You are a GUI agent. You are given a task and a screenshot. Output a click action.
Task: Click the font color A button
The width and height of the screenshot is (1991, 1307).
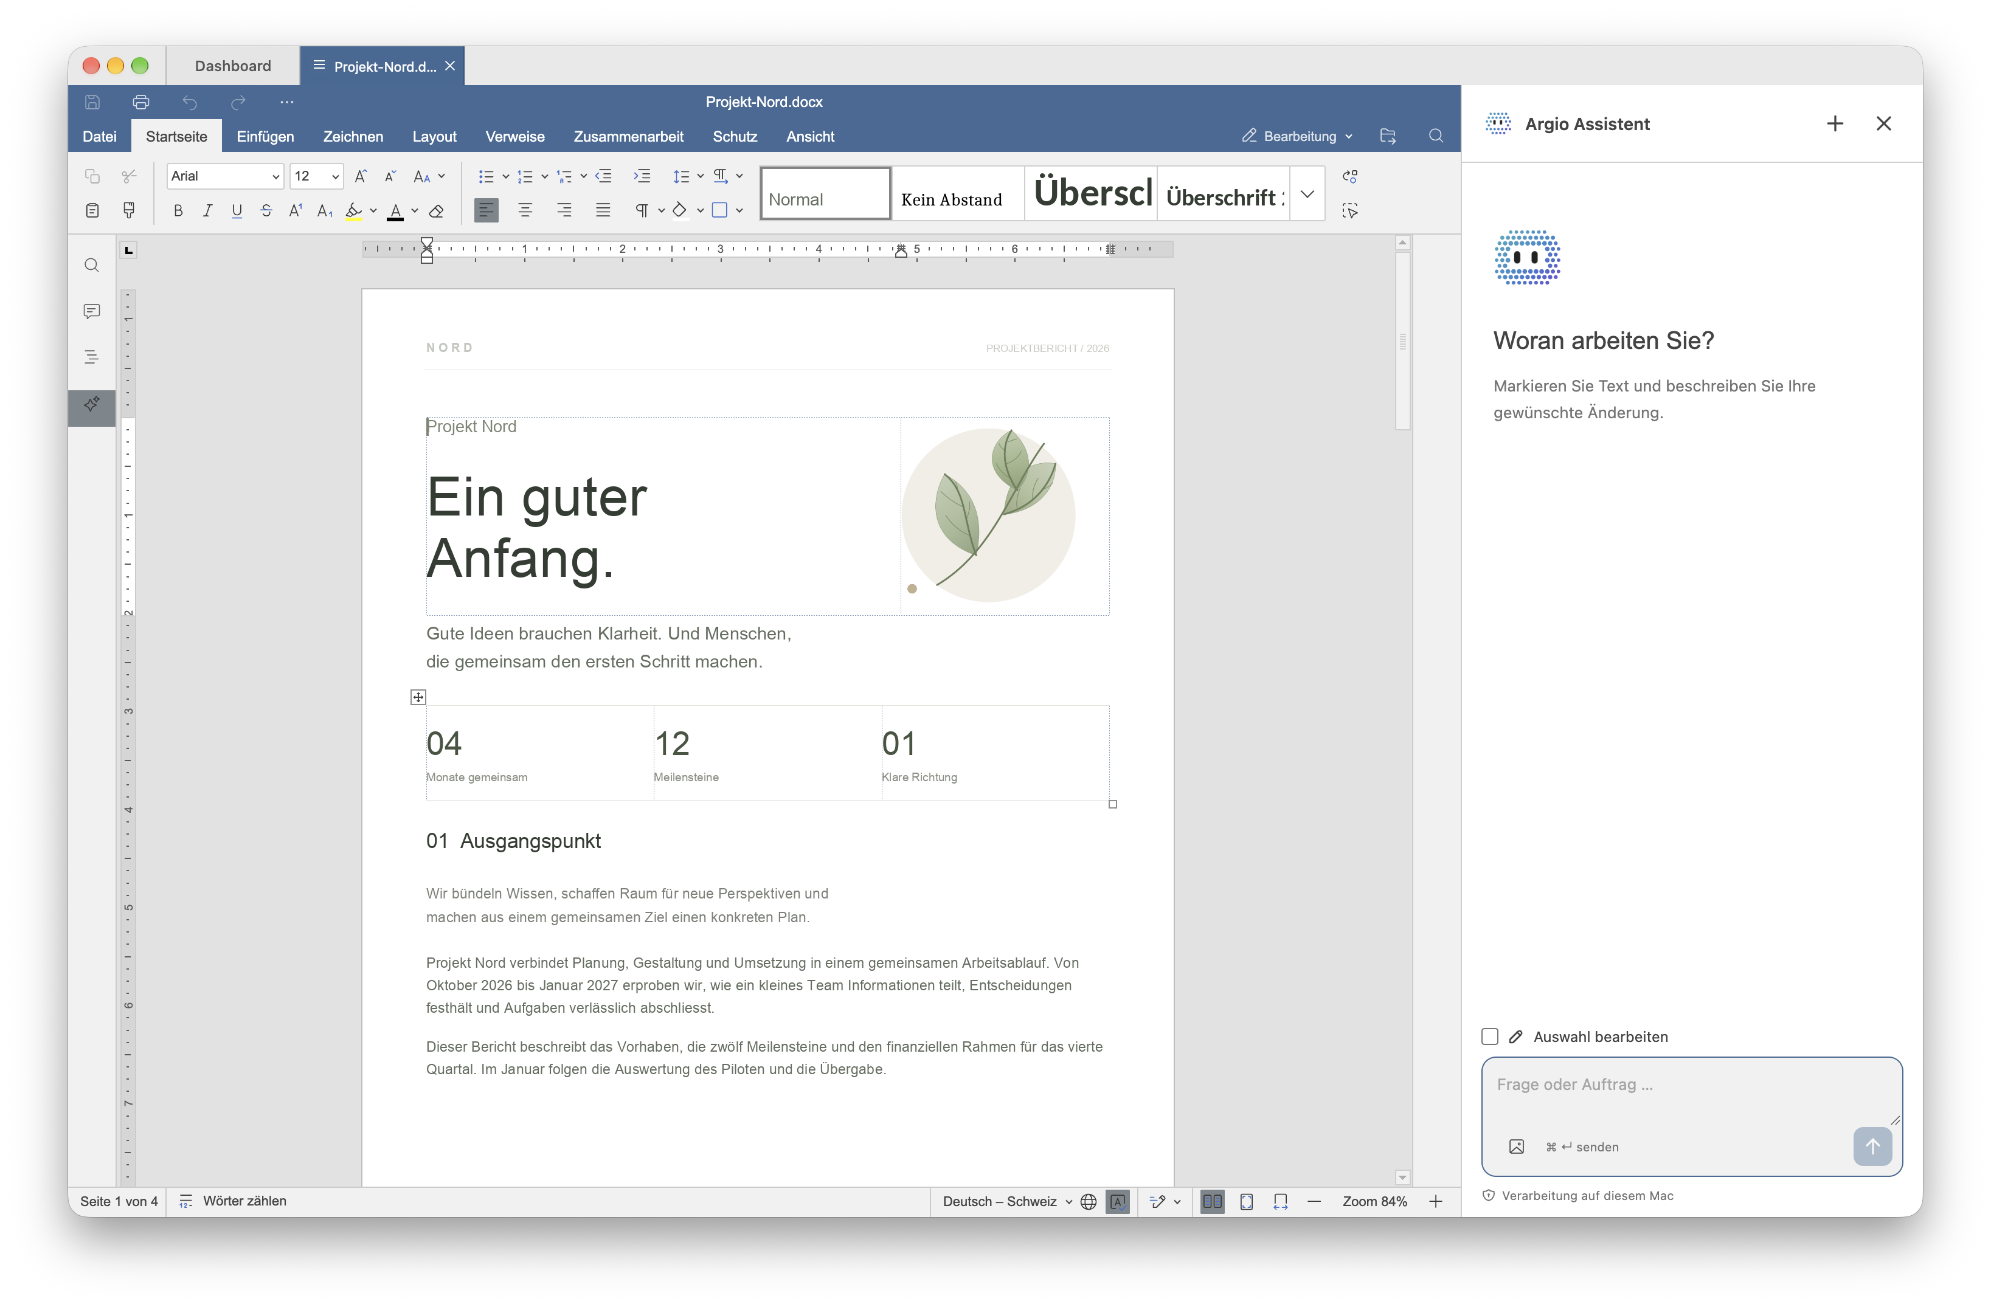pos(396,211)
